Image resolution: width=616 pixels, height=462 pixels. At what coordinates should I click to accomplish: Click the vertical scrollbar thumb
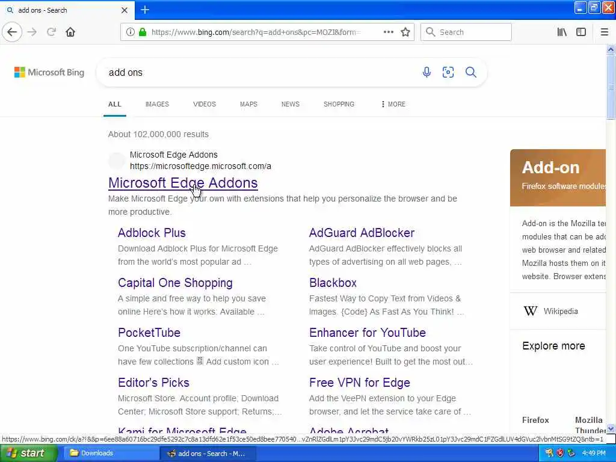click(611, 87)
